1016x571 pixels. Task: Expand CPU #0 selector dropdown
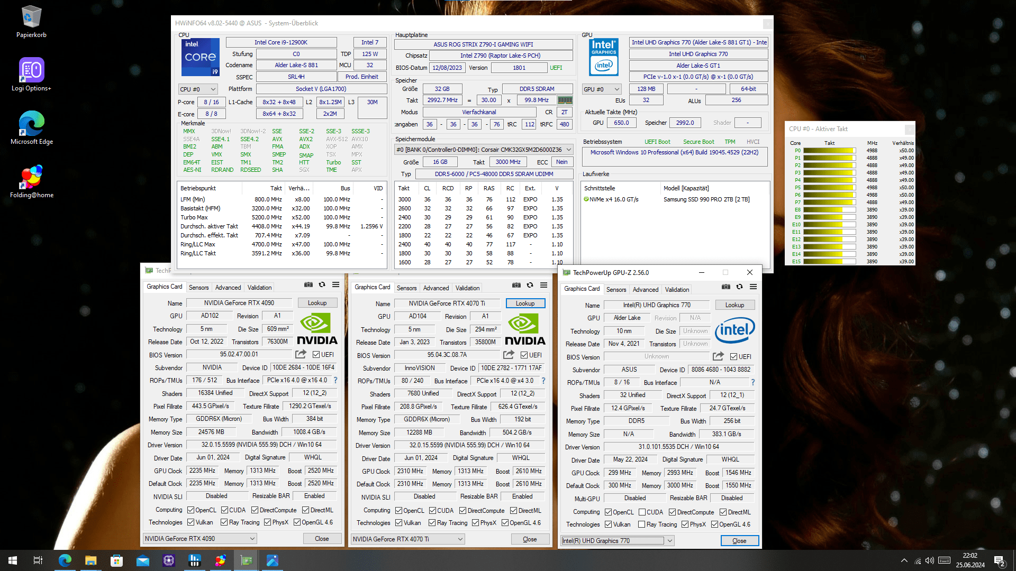tap(198, 89)
